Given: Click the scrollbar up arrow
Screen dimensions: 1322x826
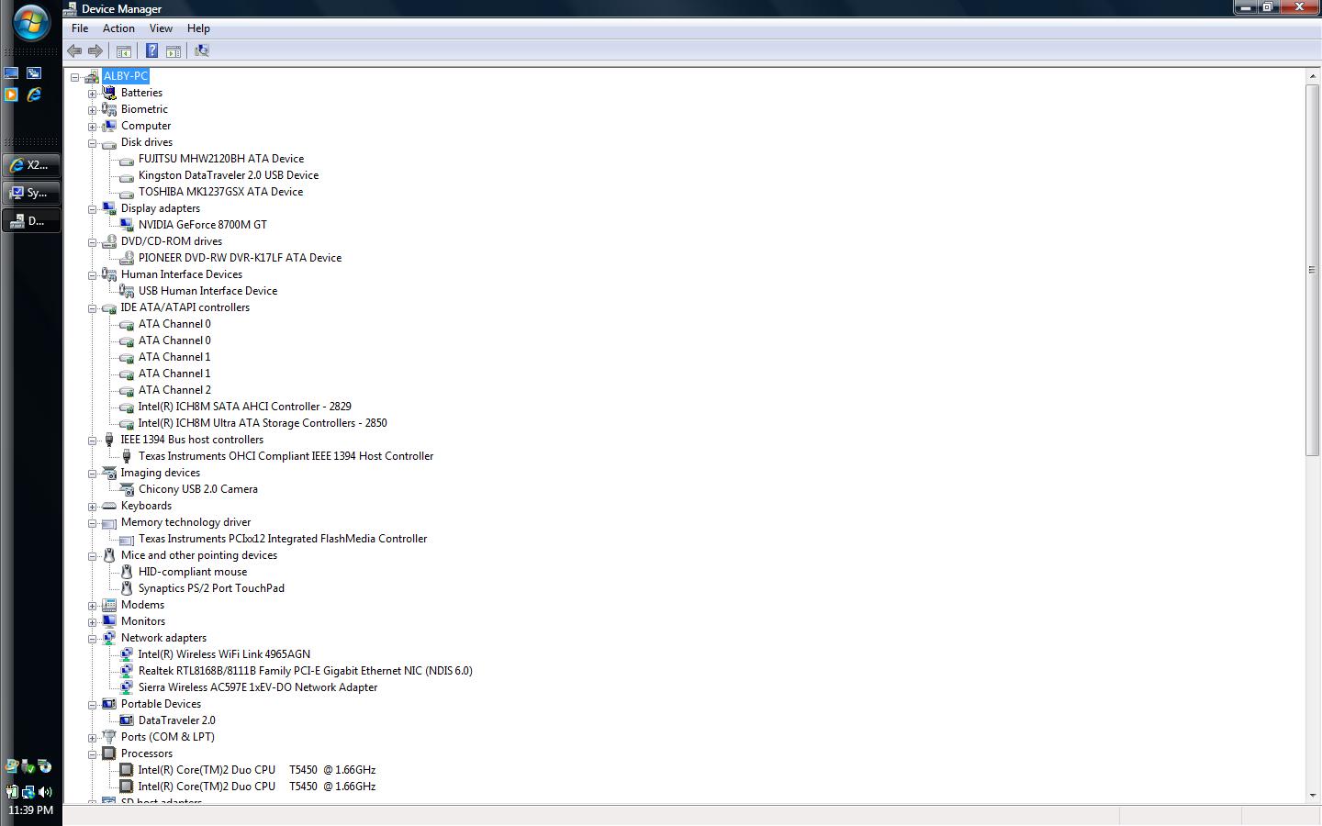Looking at the screenshot, I should [1312, 76].
